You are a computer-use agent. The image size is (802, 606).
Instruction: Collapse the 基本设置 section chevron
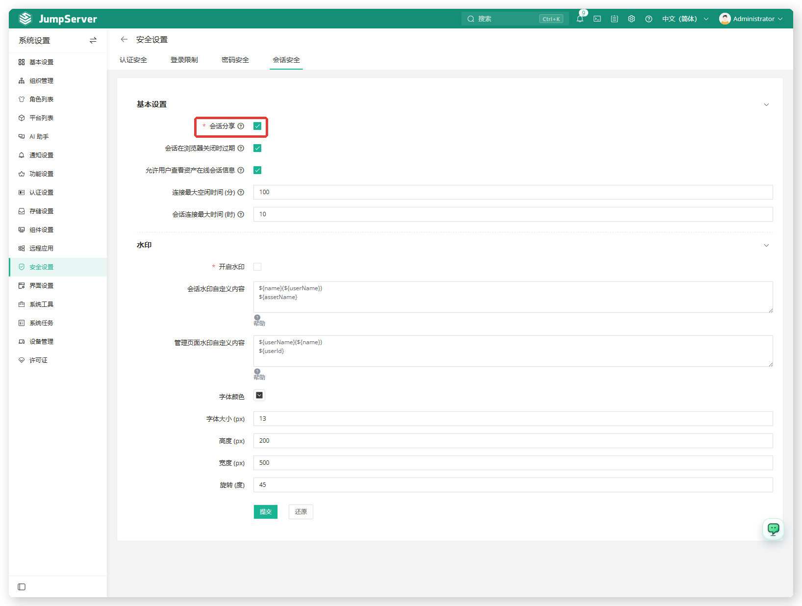point(766,104)
